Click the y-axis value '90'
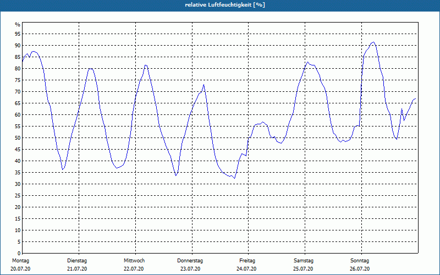 tap(18, 46)
